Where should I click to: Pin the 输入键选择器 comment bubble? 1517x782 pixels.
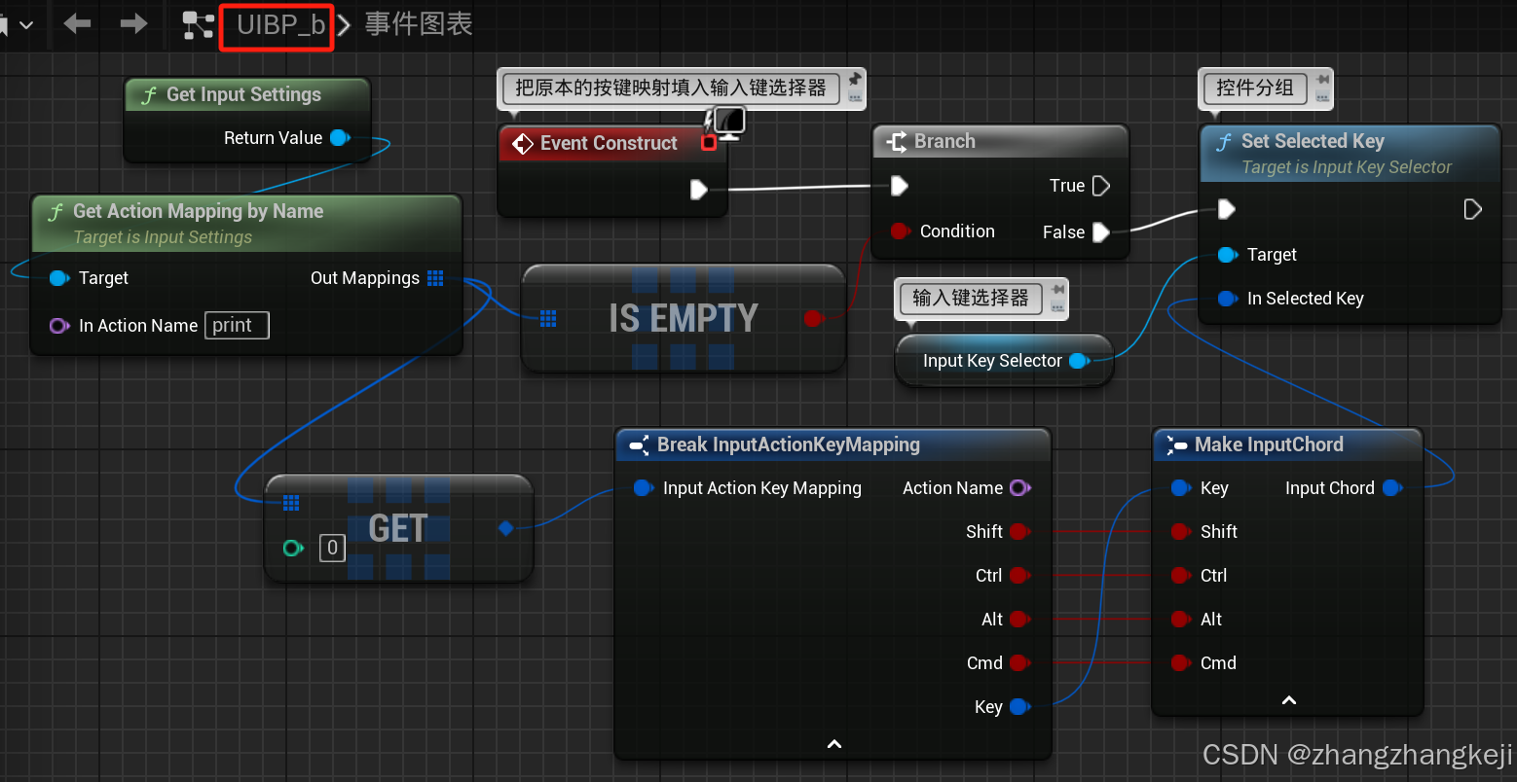tap(1057, 289)
